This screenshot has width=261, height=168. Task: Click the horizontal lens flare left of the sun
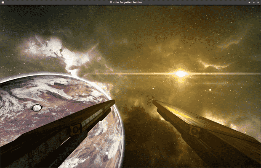(x=139, y=74)
